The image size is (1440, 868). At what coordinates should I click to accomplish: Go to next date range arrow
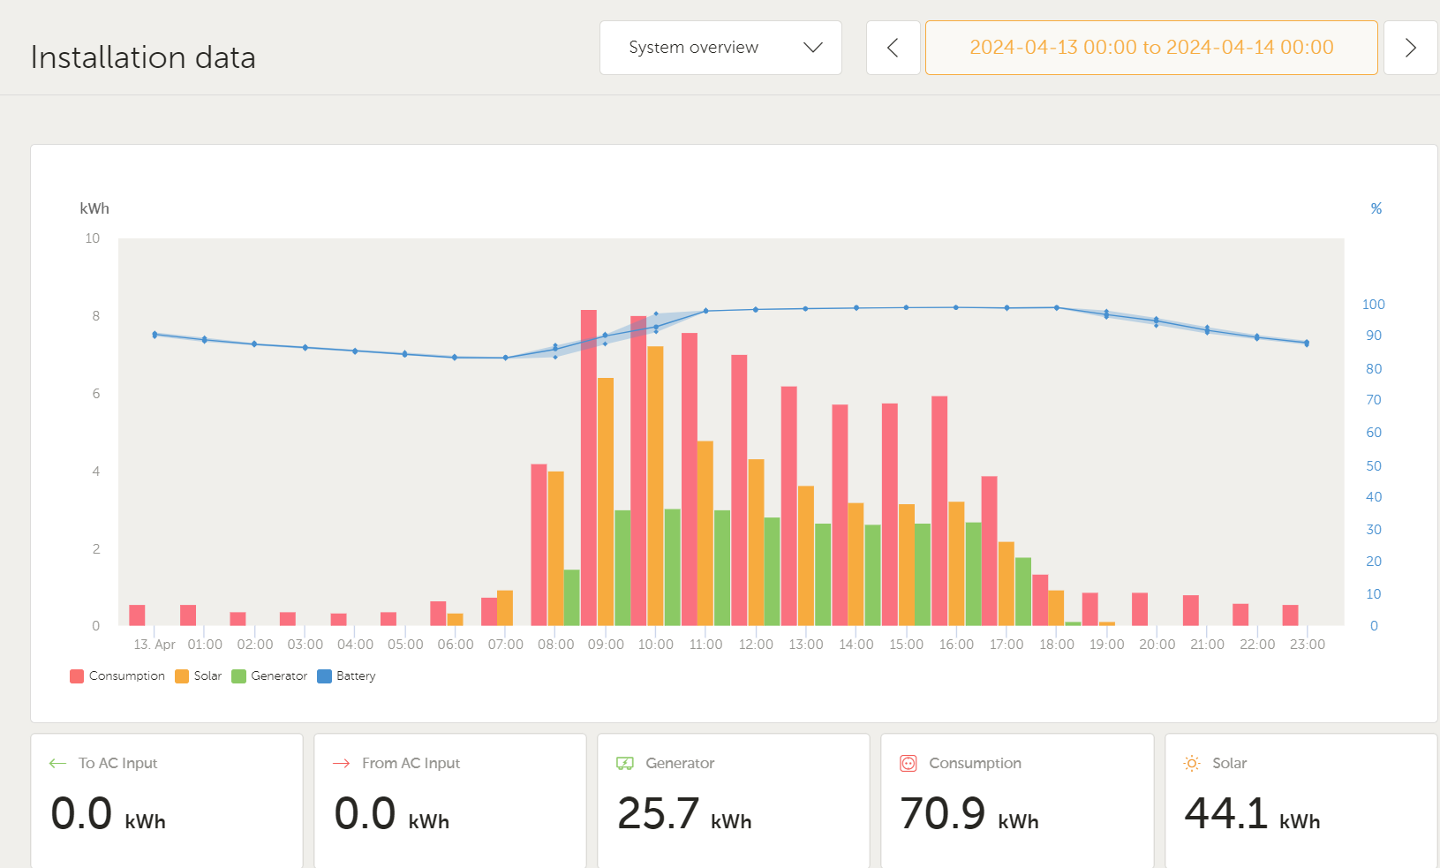click(x=1410, y=48)
